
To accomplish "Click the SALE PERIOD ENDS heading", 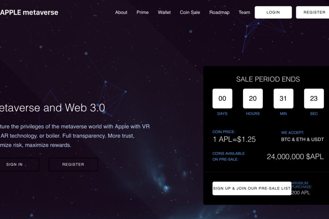I will tap(268, 79).
